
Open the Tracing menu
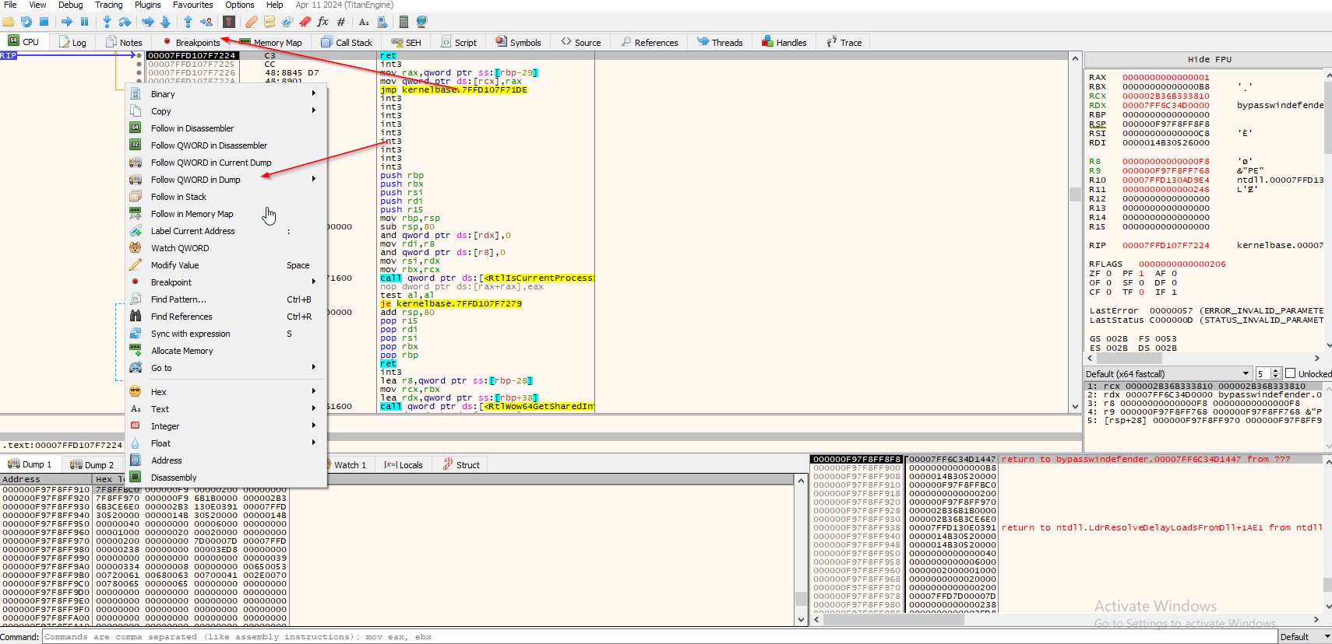pos(108,5)
